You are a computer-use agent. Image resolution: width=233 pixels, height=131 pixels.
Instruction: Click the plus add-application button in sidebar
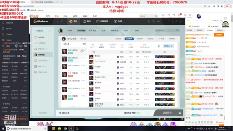click(51, 31)
